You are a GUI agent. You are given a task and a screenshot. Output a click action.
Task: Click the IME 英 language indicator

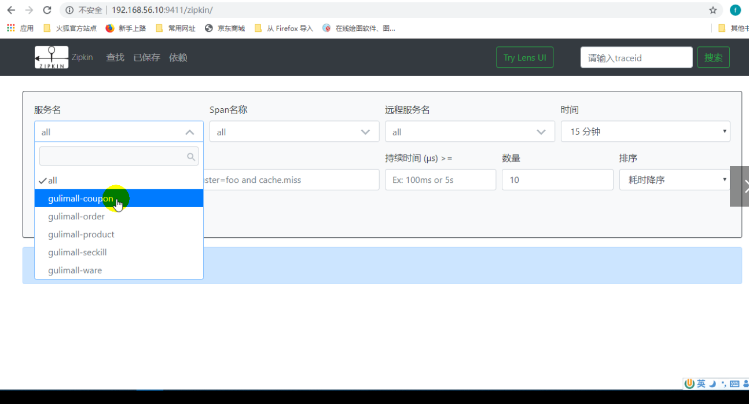701,384
